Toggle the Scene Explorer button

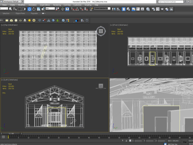coord(123,9)
